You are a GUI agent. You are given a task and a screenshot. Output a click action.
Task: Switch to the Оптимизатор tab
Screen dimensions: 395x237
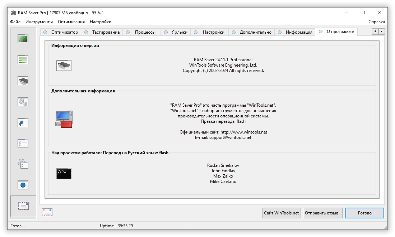pos(61,32)
